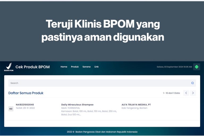Viewport: 204px width, 136px height.
Task: Select ALFA TRIJAYA MEDIKA, PT
Action: (136, 105)
